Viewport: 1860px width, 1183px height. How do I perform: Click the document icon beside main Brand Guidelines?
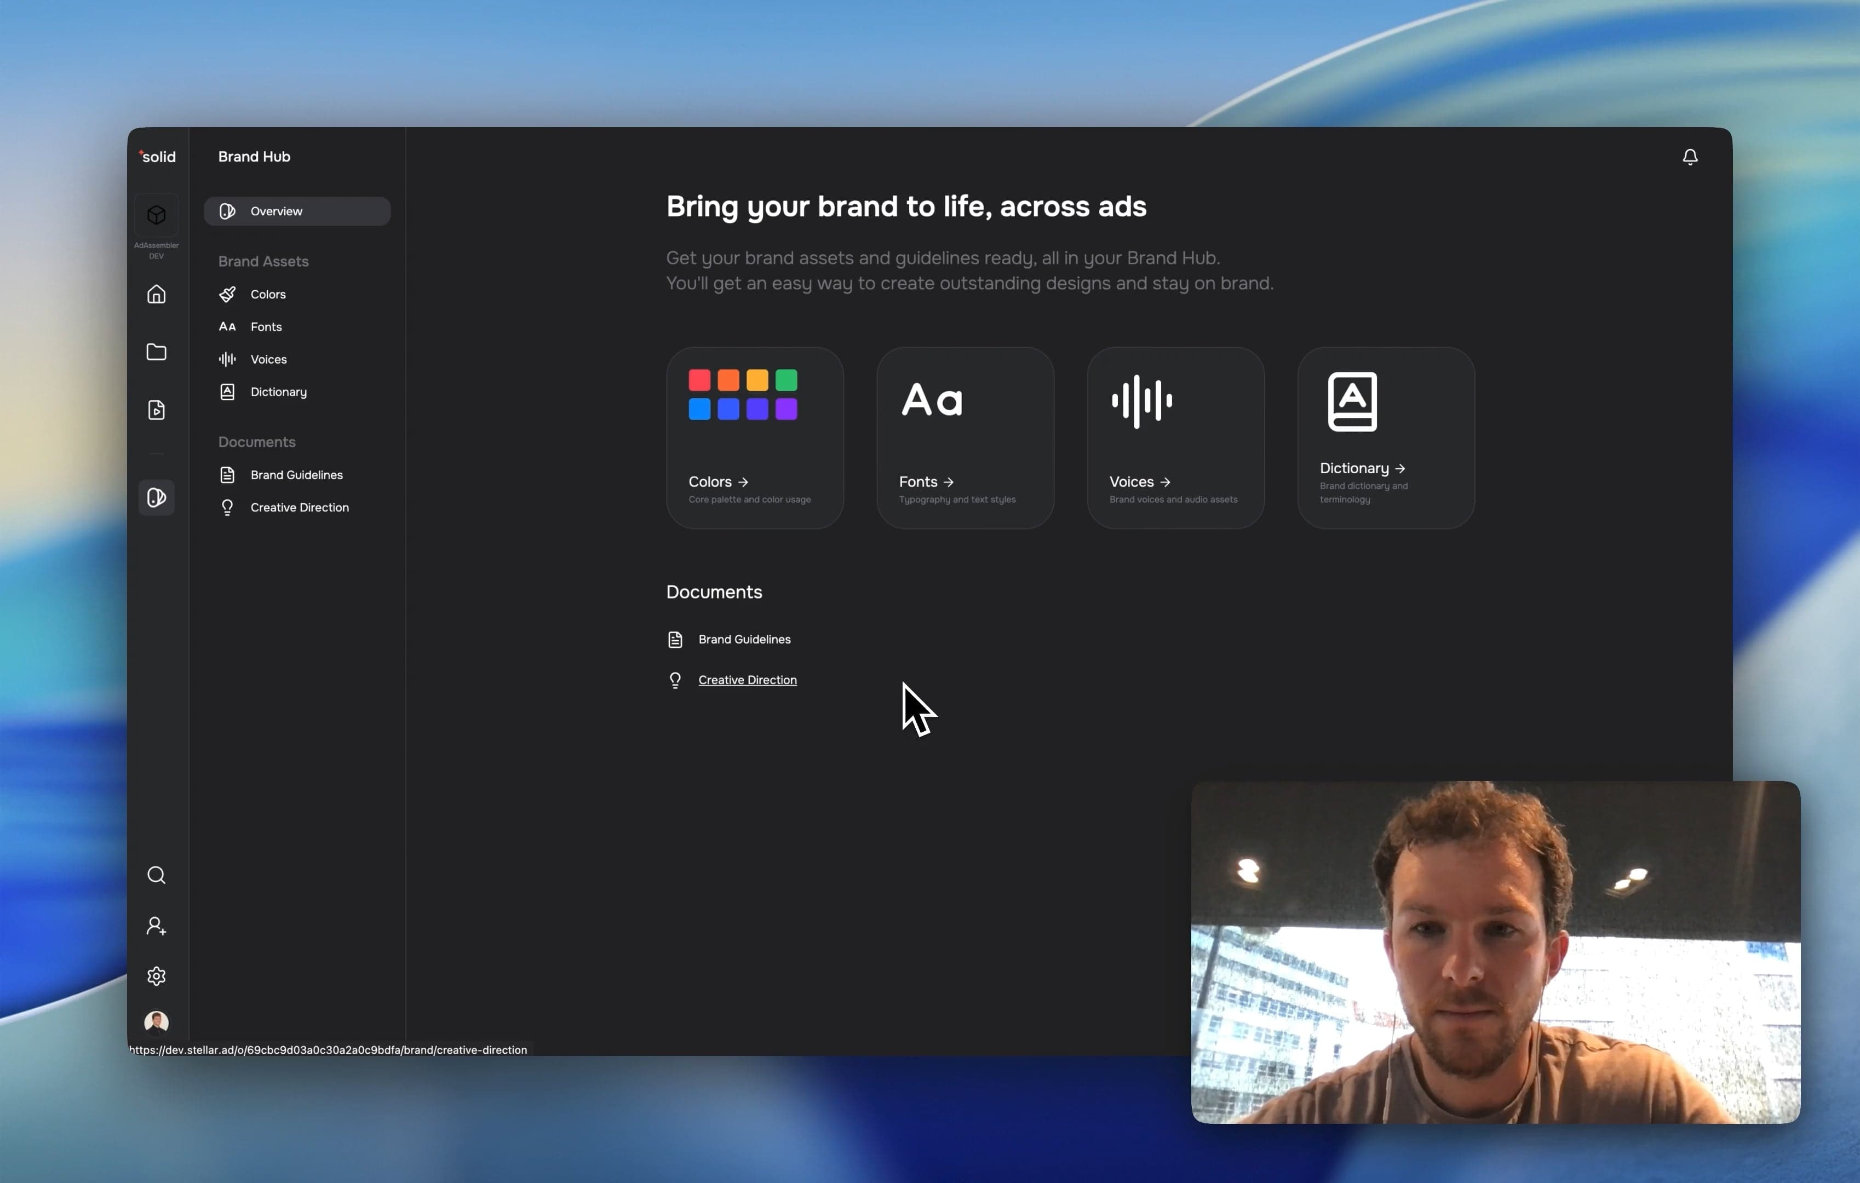coord(675,639)
